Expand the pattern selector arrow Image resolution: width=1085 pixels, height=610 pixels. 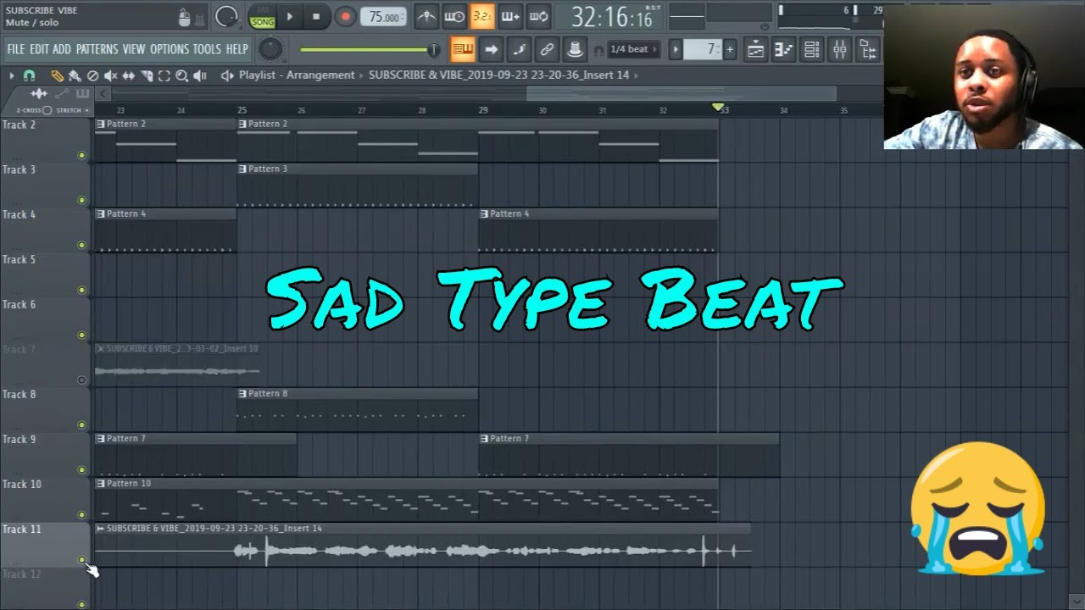(676, 49)
